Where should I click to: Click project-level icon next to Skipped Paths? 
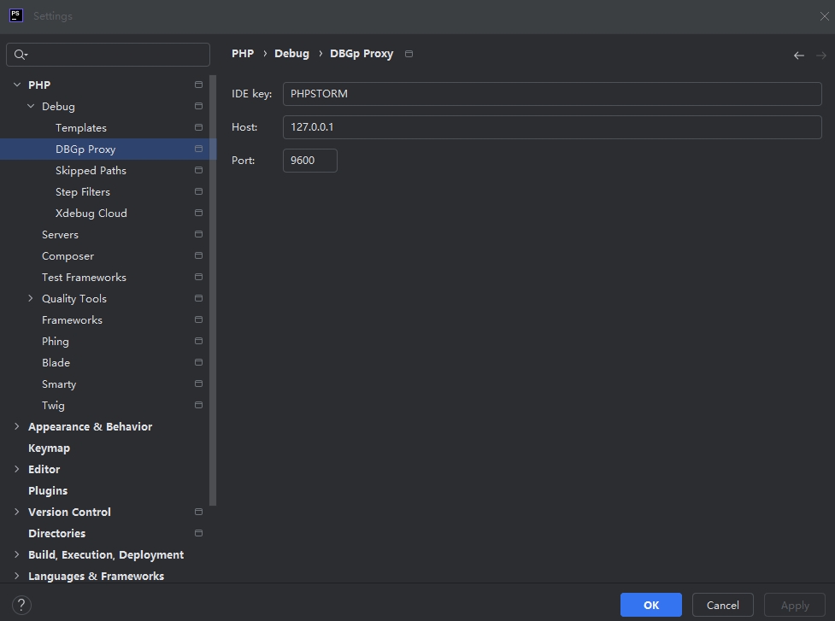[x=198, y=170]
